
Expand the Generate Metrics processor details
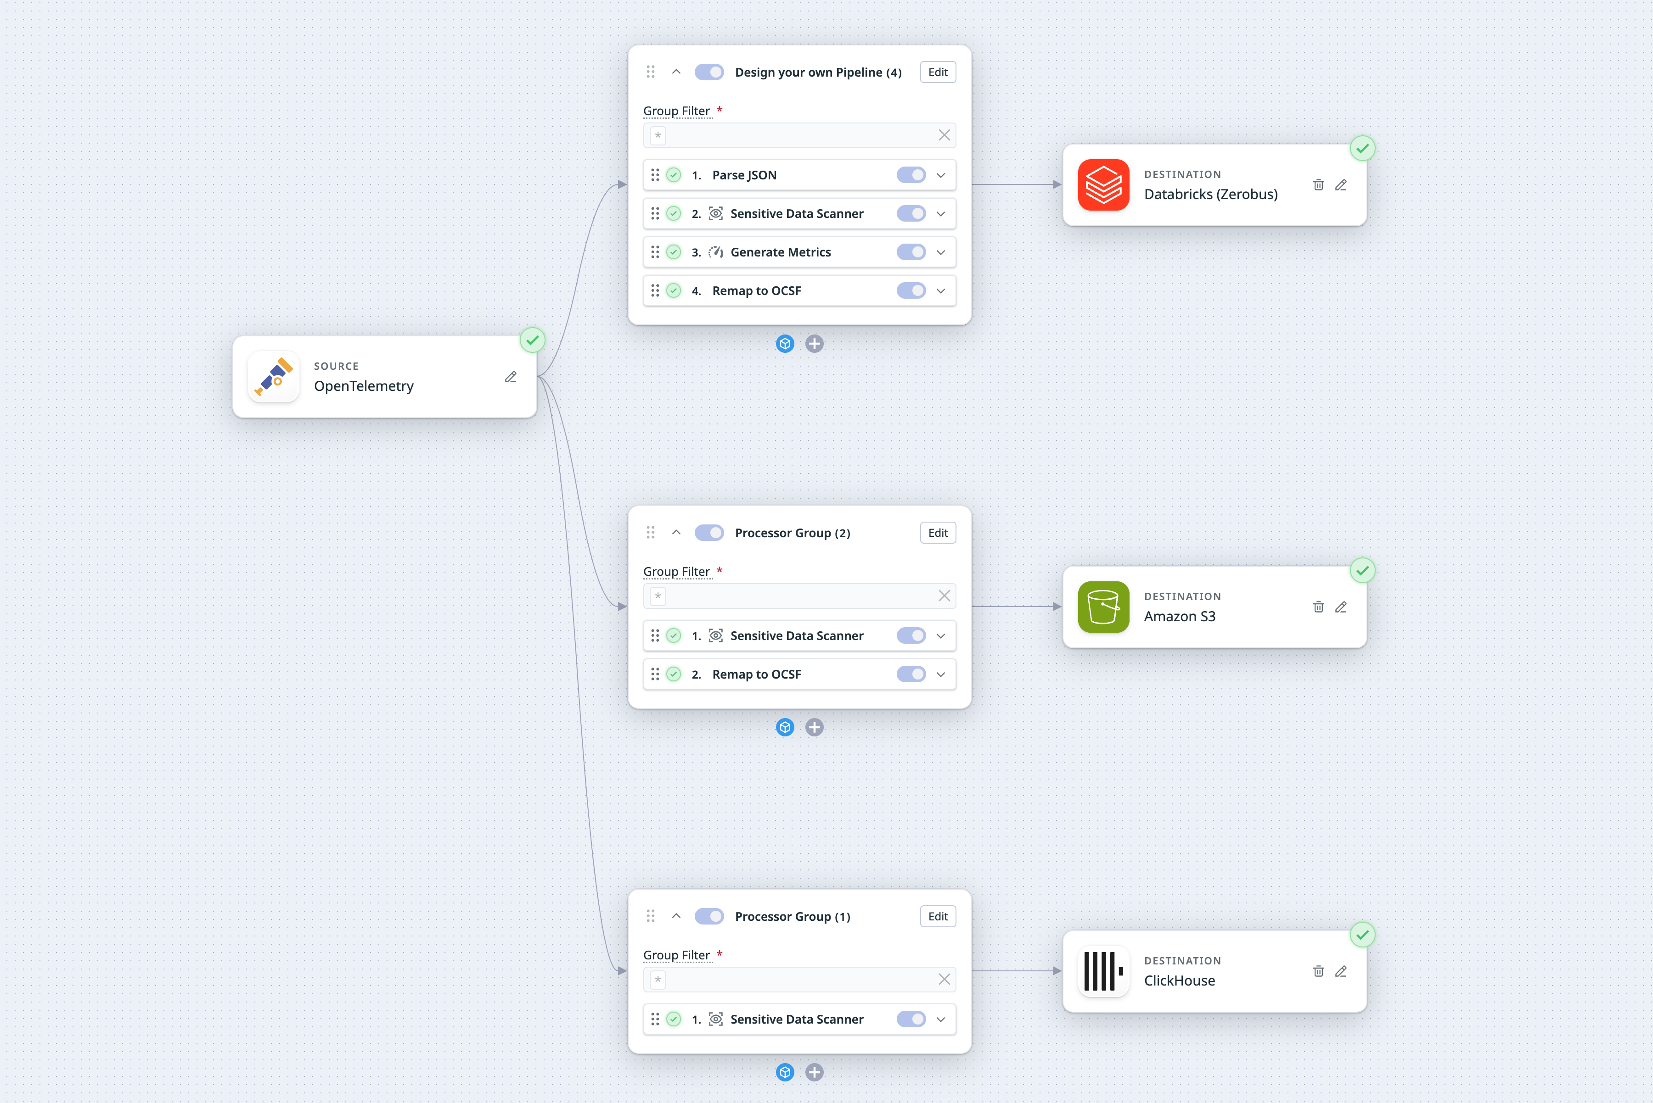940,252
